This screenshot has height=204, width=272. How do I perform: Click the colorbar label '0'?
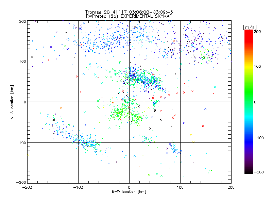pyautogui.click(x=255, y=102)
